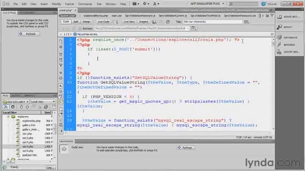Open related file SpryValidationConfirm.js
305x171 pixels.
173,16
